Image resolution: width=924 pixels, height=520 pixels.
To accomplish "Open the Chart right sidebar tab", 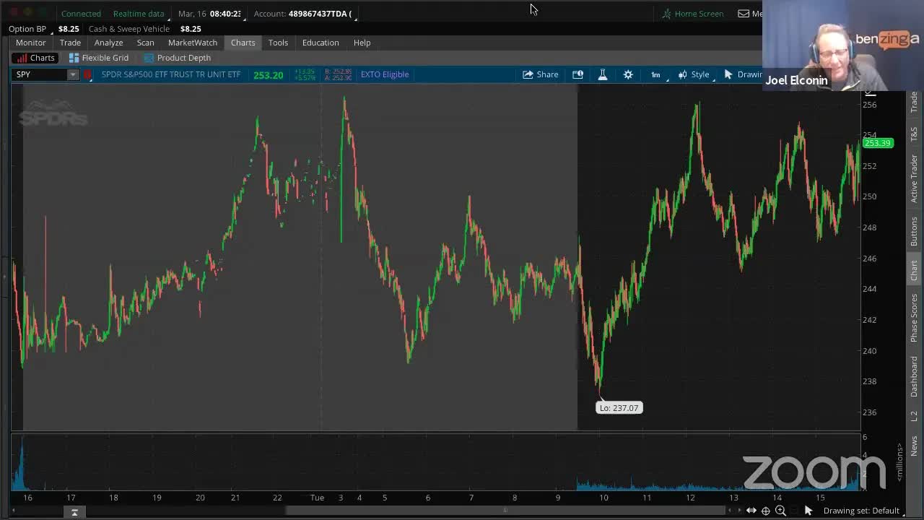I will 914,271.
